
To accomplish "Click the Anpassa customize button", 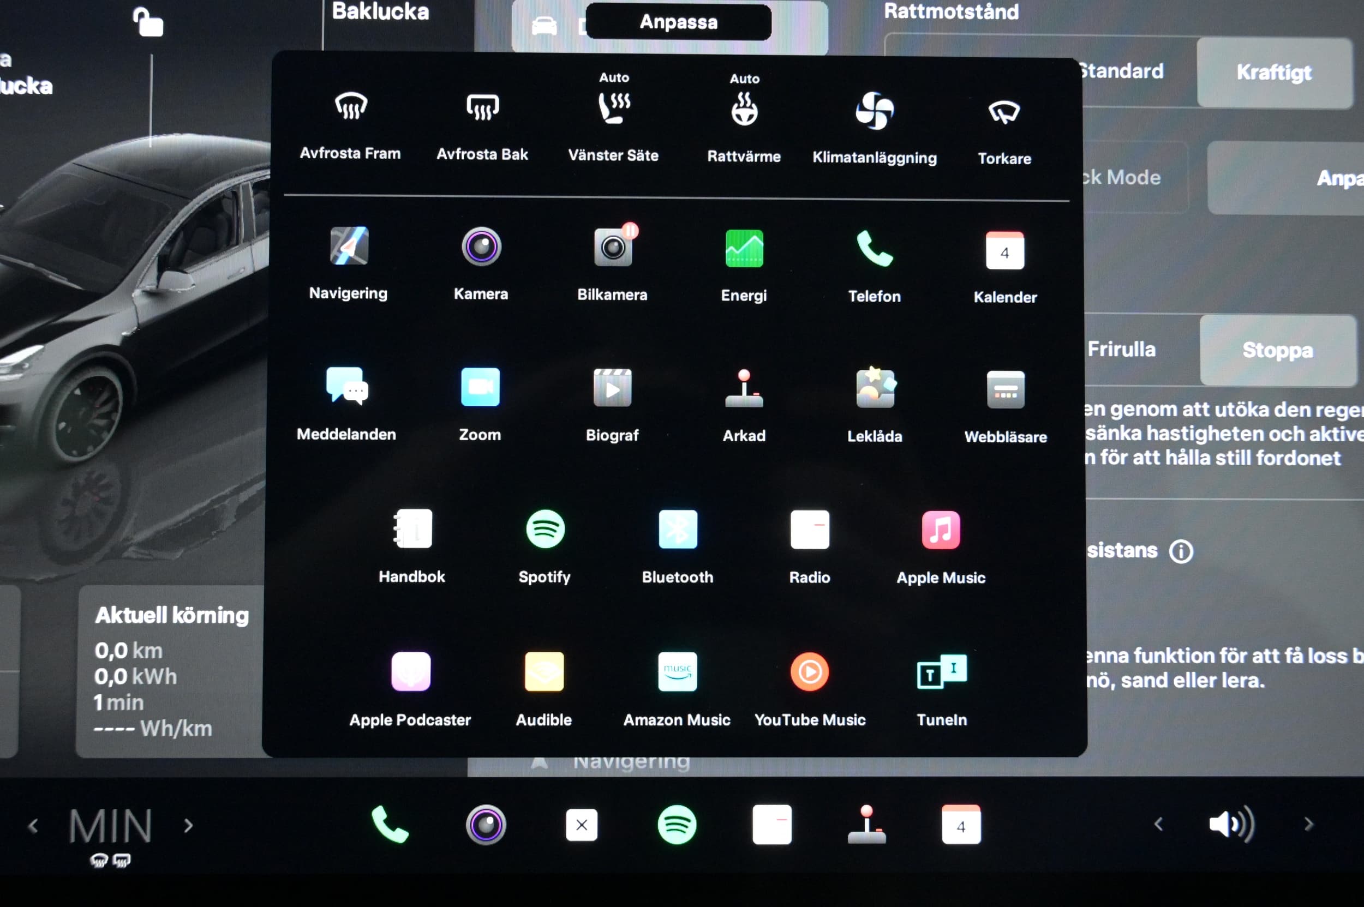I will 678,22.
